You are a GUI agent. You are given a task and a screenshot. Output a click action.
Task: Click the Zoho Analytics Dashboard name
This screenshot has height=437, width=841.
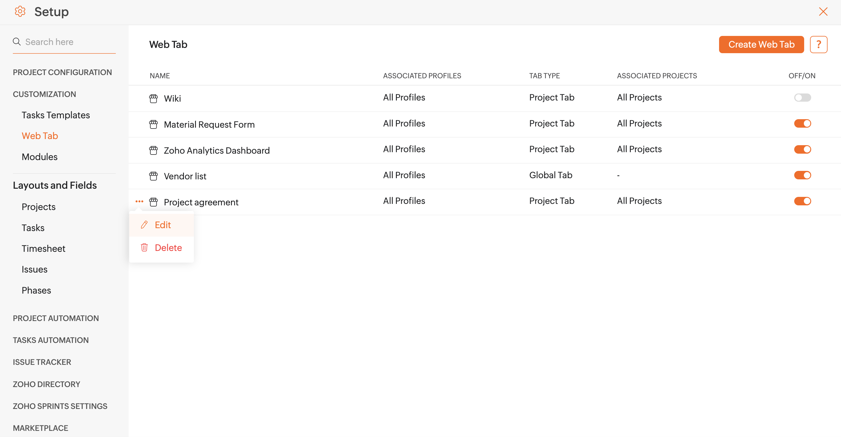click(217, 150)
